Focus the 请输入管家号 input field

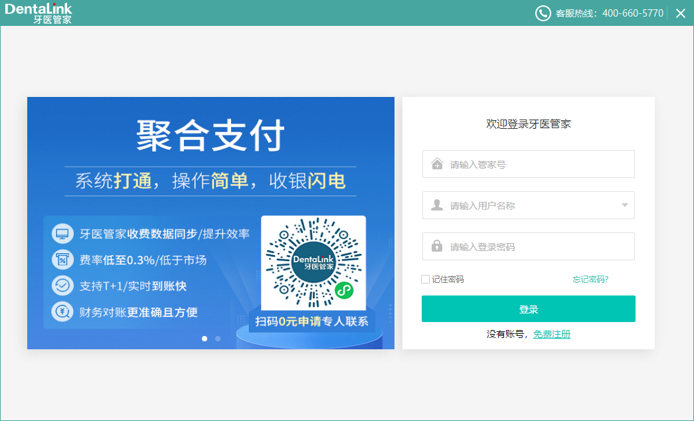(529, 164)
